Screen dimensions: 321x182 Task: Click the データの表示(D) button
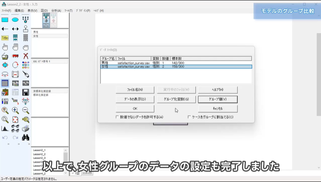(x=135, y=99)
